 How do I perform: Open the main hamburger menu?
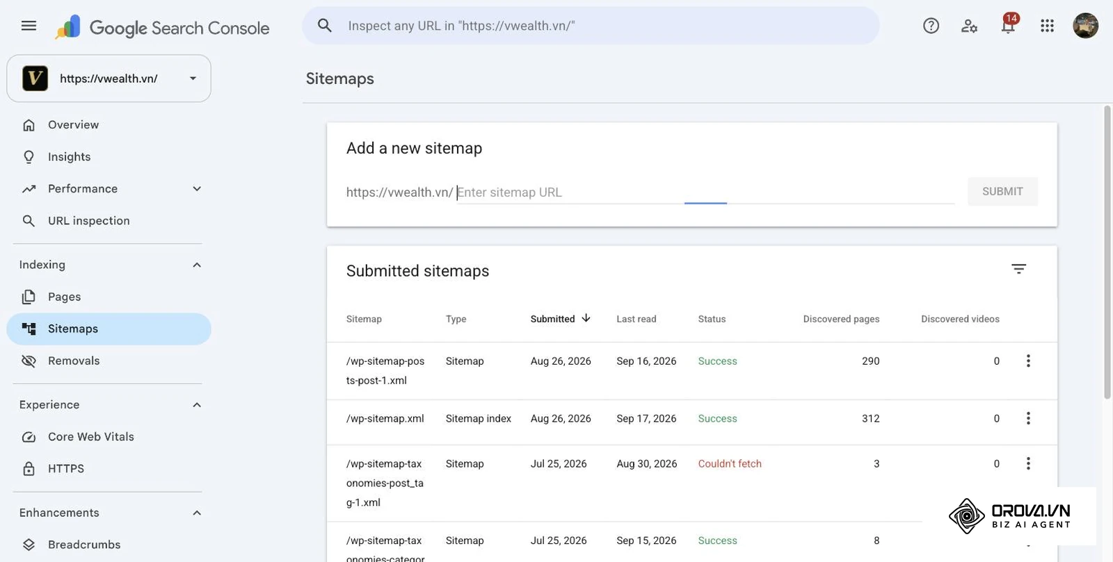click(29, 26)
